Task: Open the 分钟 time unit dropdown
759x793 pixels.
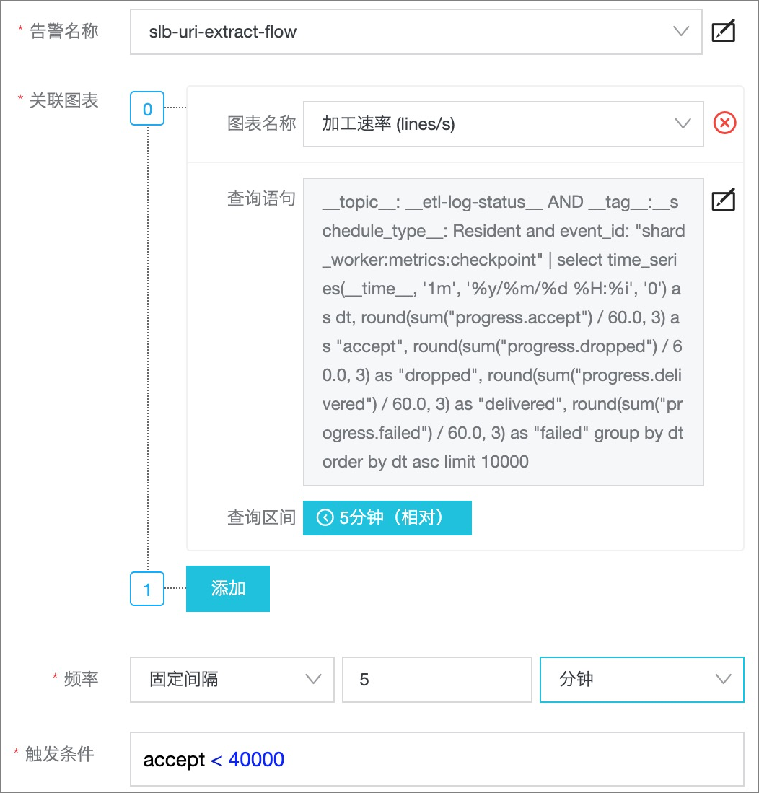Action: click(x=641, y=679)
